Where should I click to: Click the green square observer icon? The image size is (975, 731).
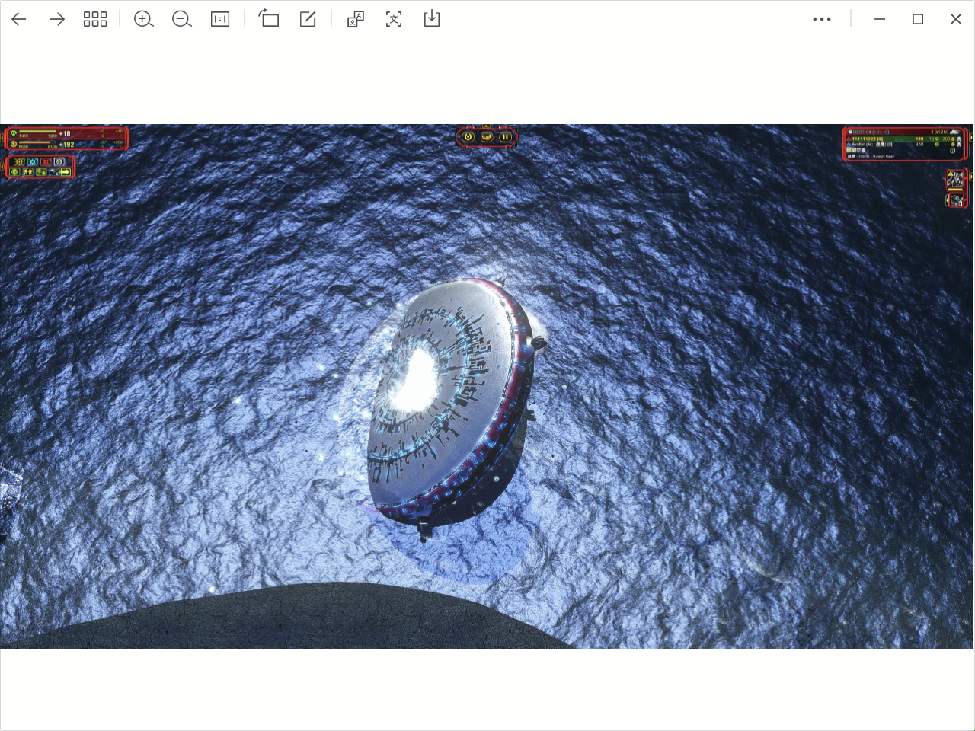(849, 150)
